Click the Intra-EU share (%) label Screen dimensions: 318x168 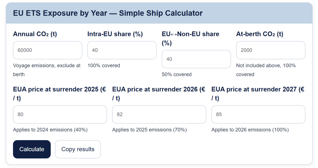click(115, 34)
